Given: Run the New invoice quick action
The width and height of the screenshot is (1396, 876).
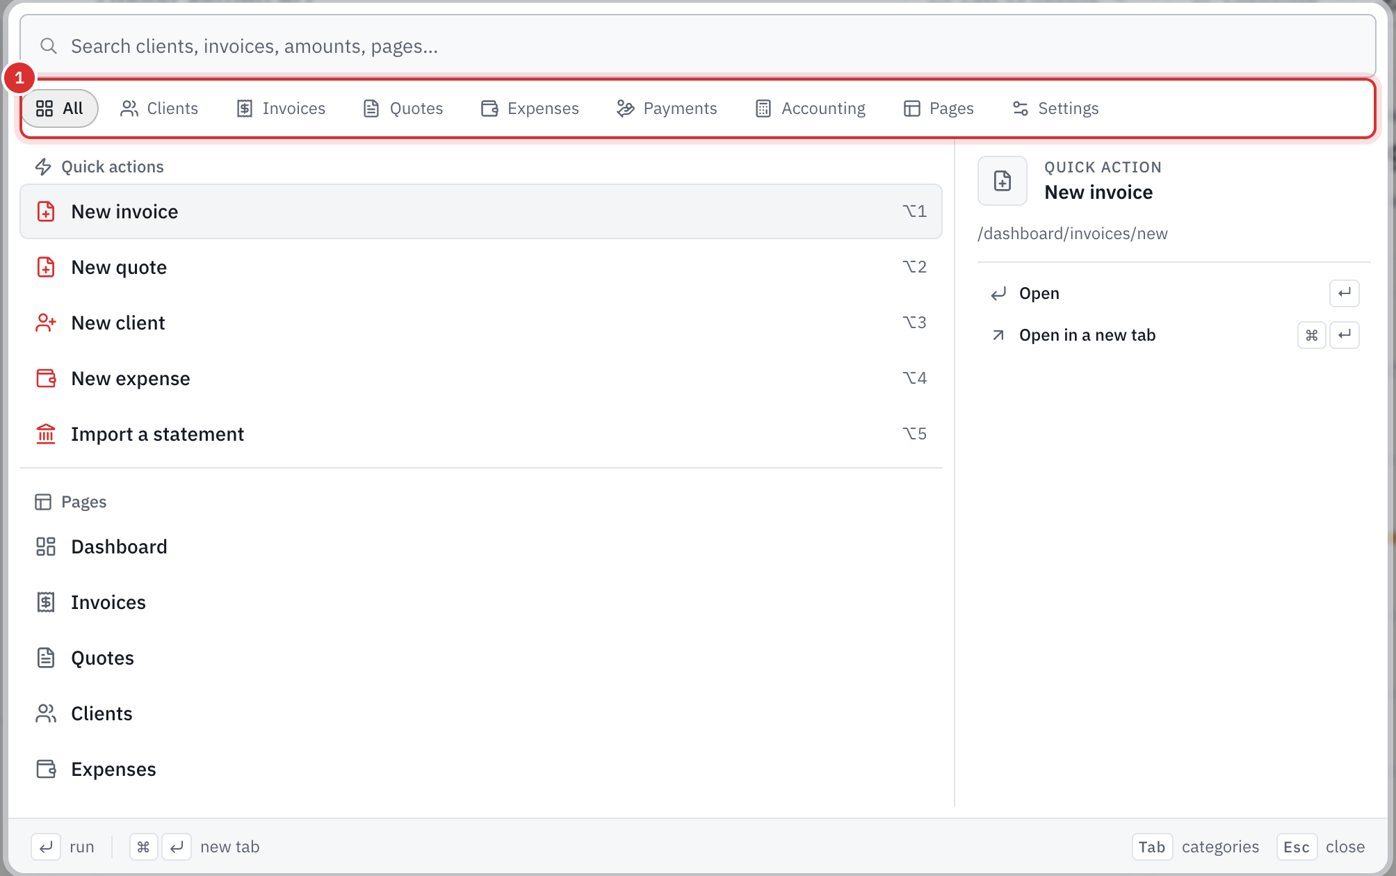Looking at the screenshot, I should click(481, 211).
